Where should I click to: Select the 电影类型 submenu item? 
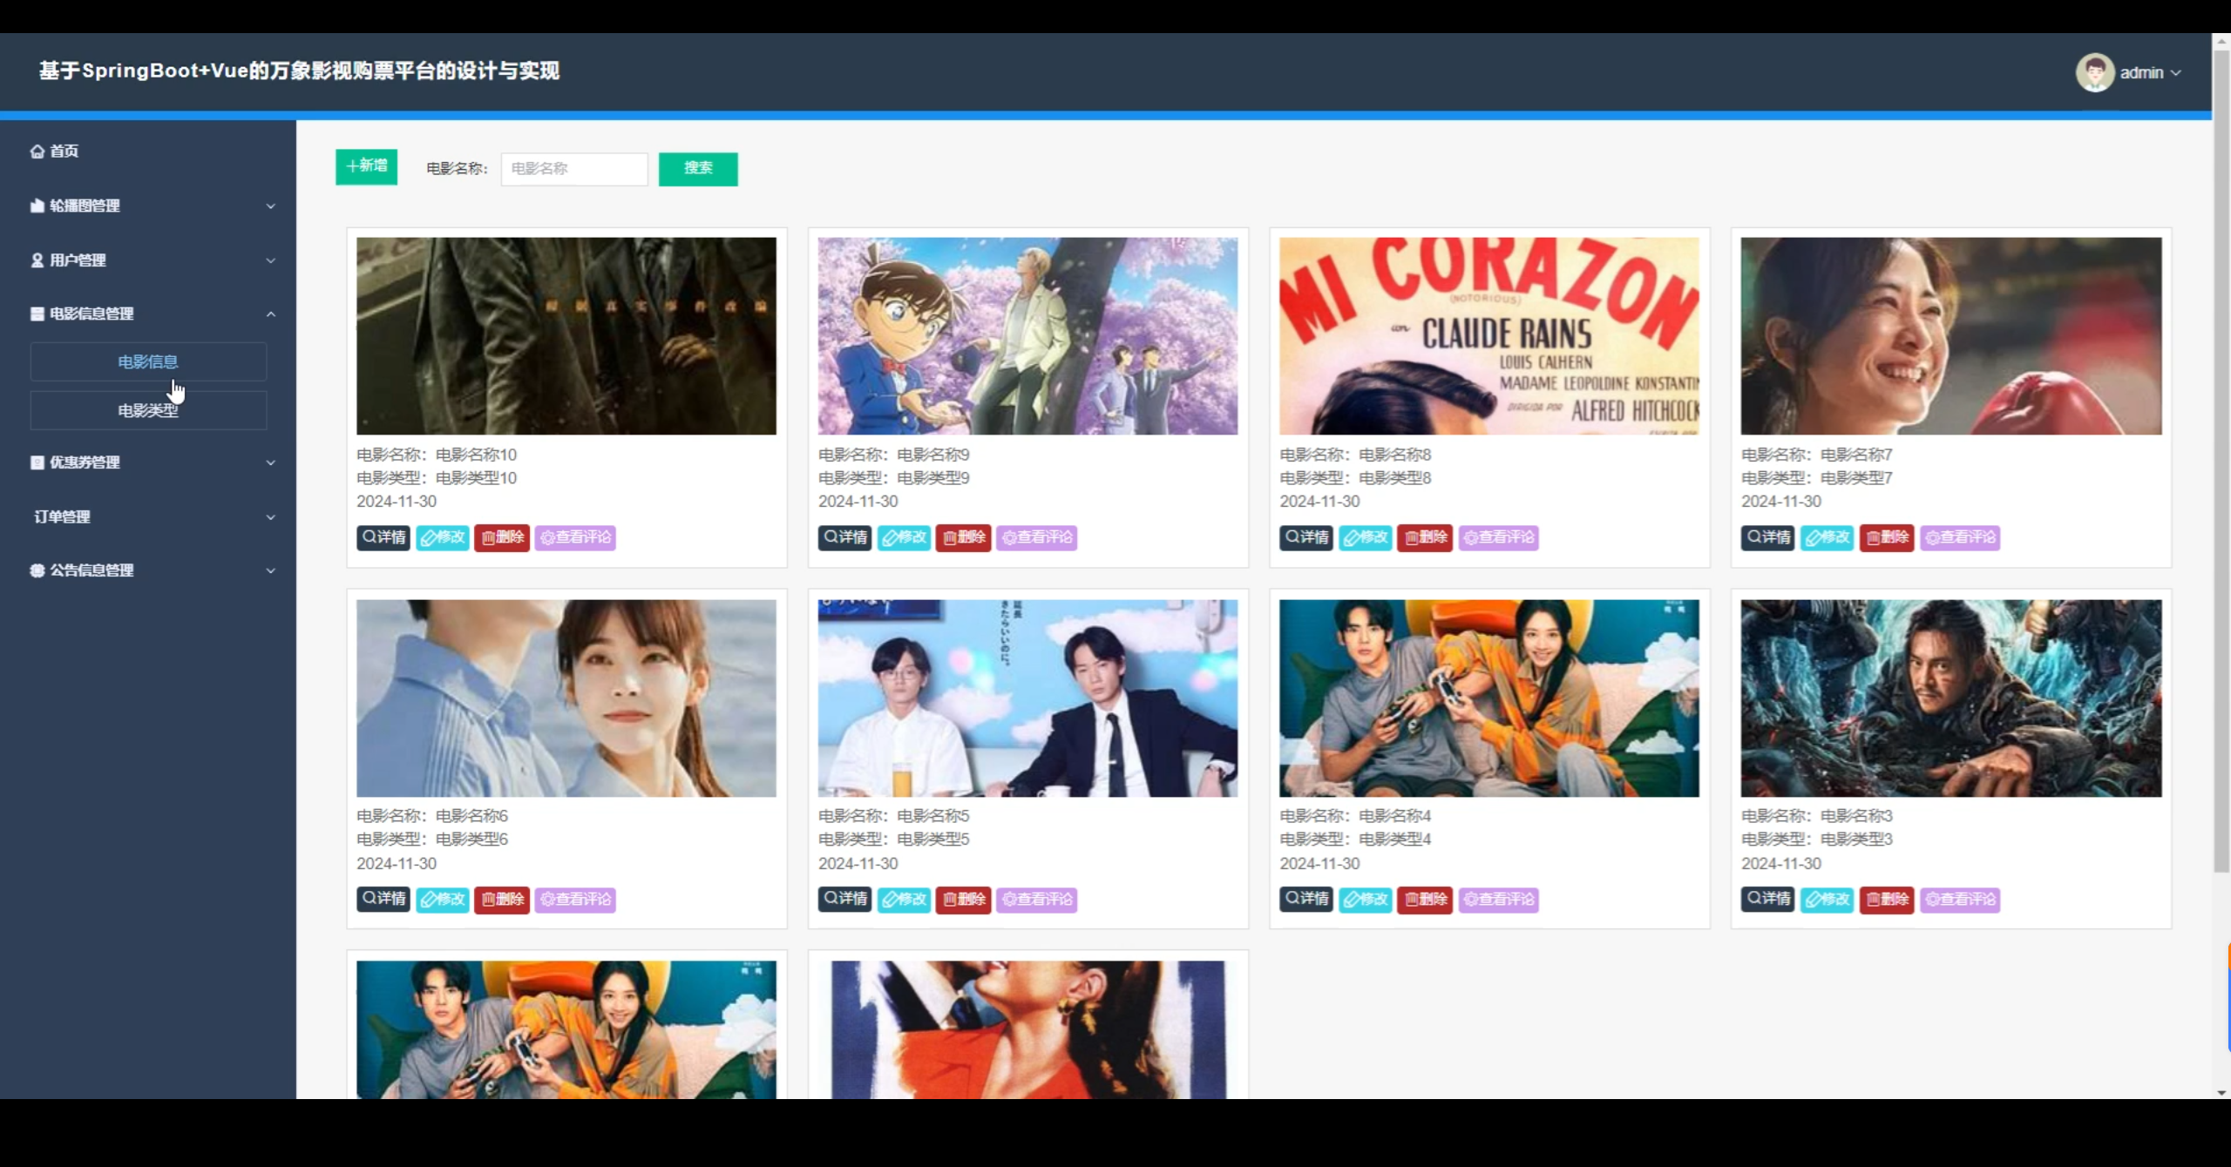point(148,410)
